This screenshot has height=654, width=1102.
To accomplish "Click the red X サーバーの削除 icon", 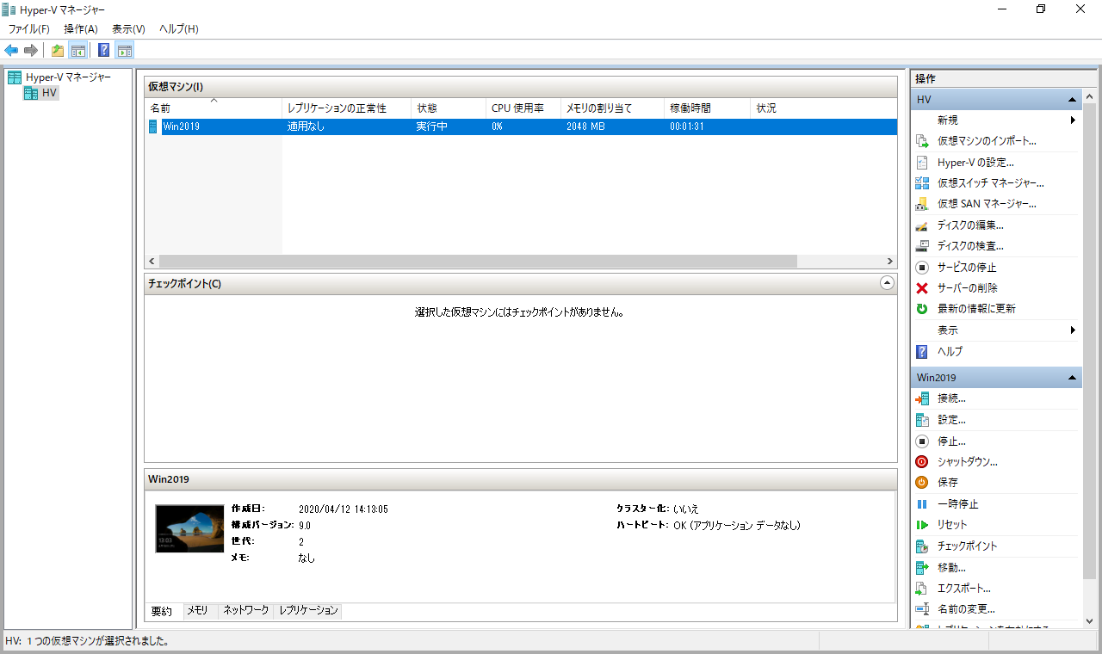I will [922, 288].
